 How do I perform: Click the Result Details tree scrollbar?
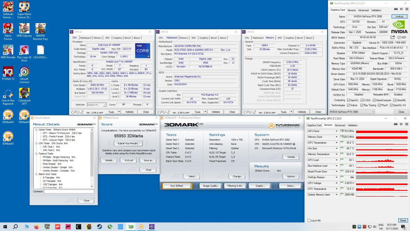pos(92,158)
